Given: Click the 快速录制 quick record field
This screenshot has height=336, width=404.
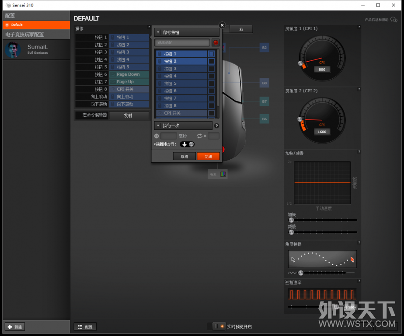Looking at the screenshot, I should tap(182, 42).
